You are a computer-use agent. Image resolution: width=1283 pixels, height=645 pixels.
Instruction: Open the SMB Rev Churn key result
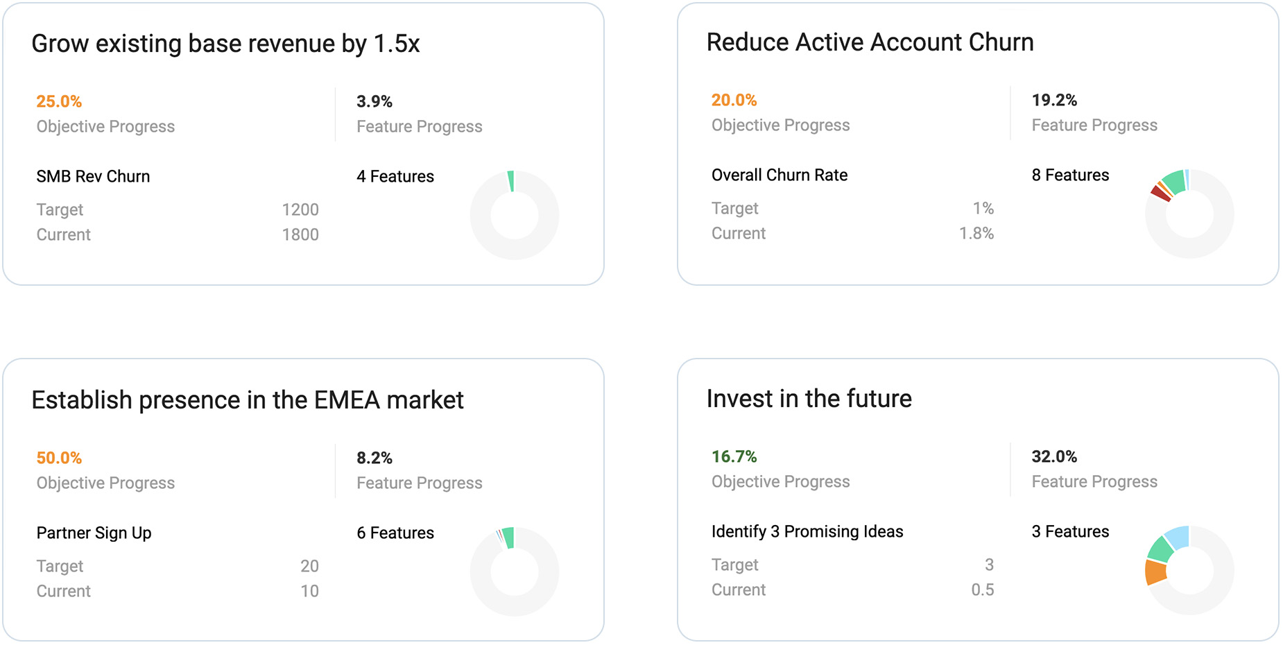click(93, 176)
